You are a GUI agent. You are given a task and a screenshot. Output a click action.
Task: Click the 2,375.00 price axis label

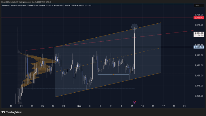199,86
